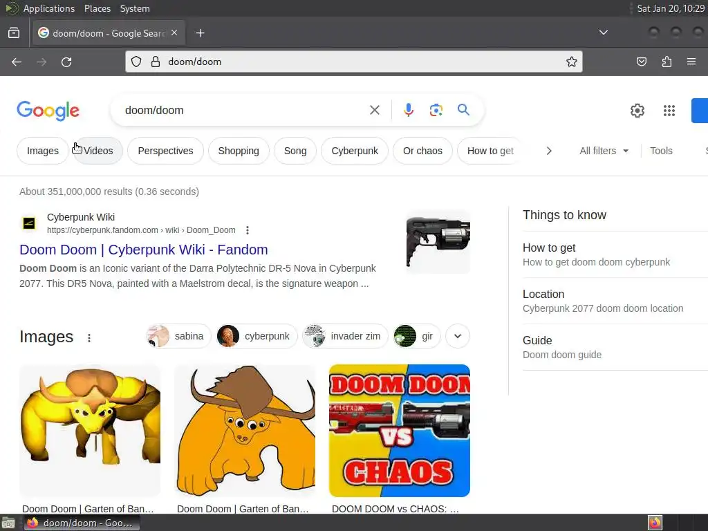Select the Perspectives filter chip
708x531 pixels.
coord(165,151)
